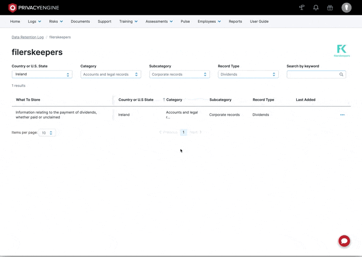Click the 'Corporate records' table cell
362x257 pixels.
[224, 115]
